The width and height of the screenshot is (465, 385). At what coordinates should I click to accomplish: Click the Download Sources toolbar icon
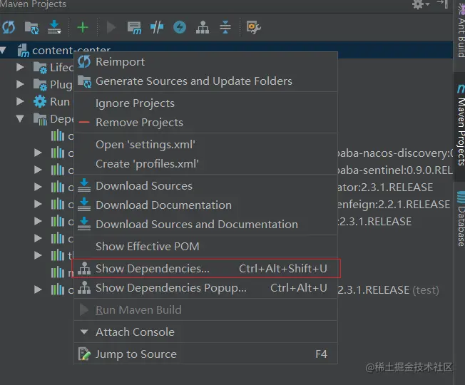54,27
